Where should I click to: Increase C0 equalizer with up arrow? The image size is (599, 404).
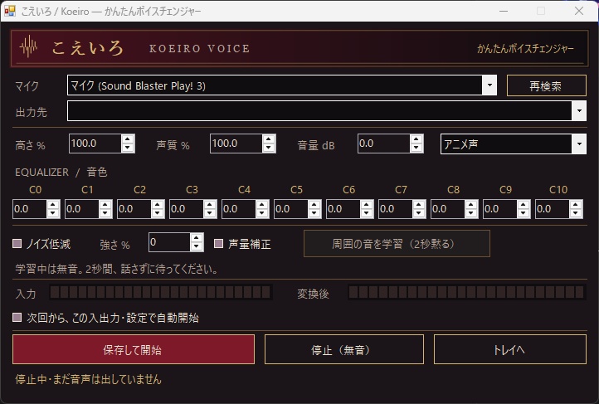(53, 205)
